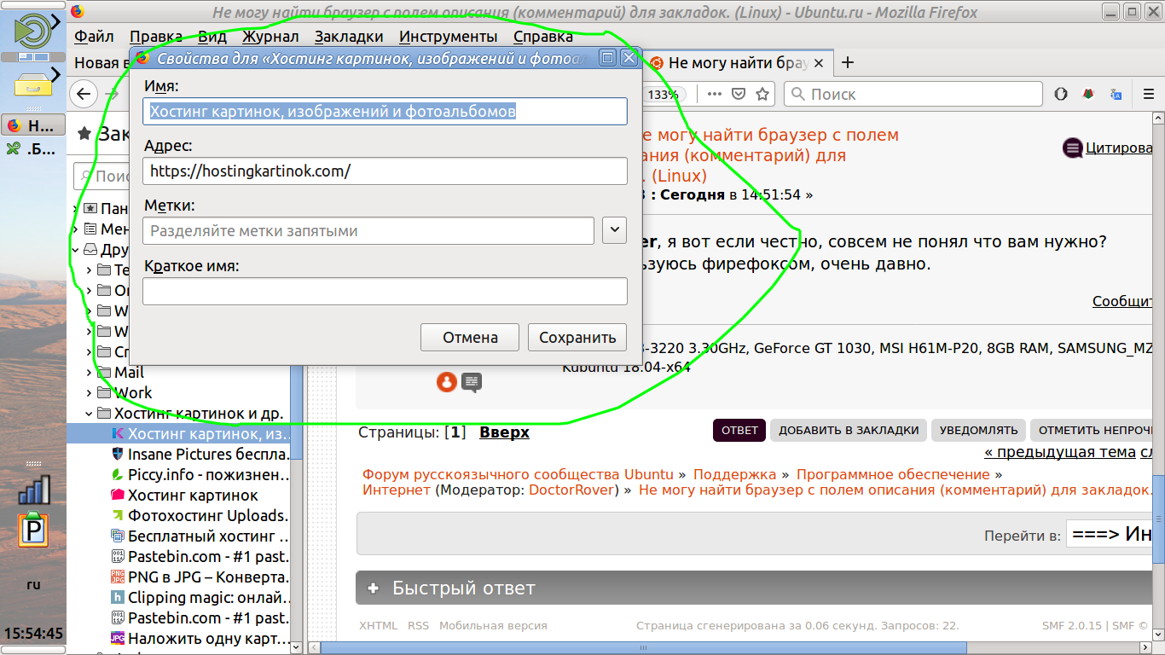Open the page actions three-dots menu
Viewport: 1165px width, 655px height.
click(x=715, y=94)
